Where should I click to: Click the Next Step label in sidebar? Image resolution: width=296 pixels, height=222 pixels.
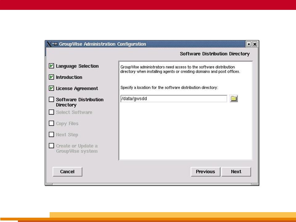coord(67,135)
